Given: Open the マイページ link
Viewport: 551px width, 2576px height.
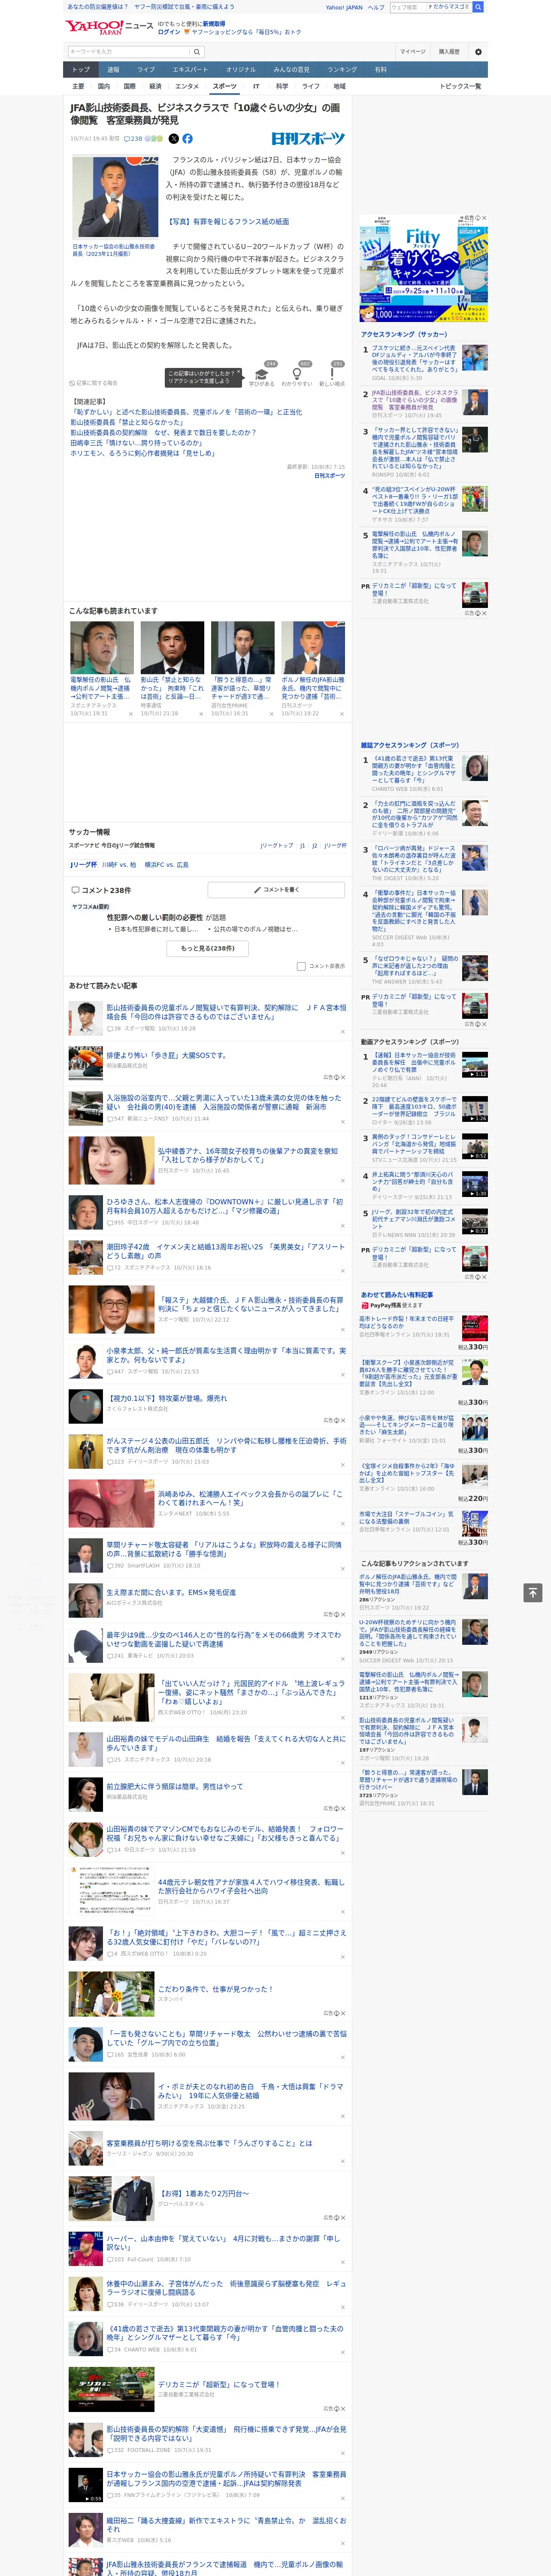Looking at the screenshot, I should pos(413,52).
